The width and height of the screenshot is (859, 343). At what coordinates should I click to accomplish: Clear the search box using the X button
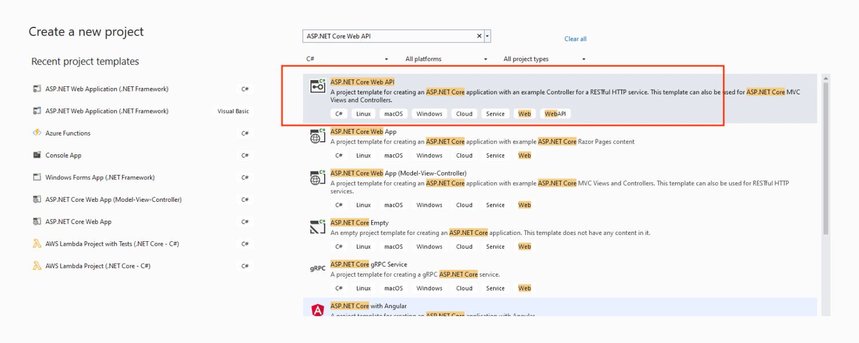tap(479, 35)
